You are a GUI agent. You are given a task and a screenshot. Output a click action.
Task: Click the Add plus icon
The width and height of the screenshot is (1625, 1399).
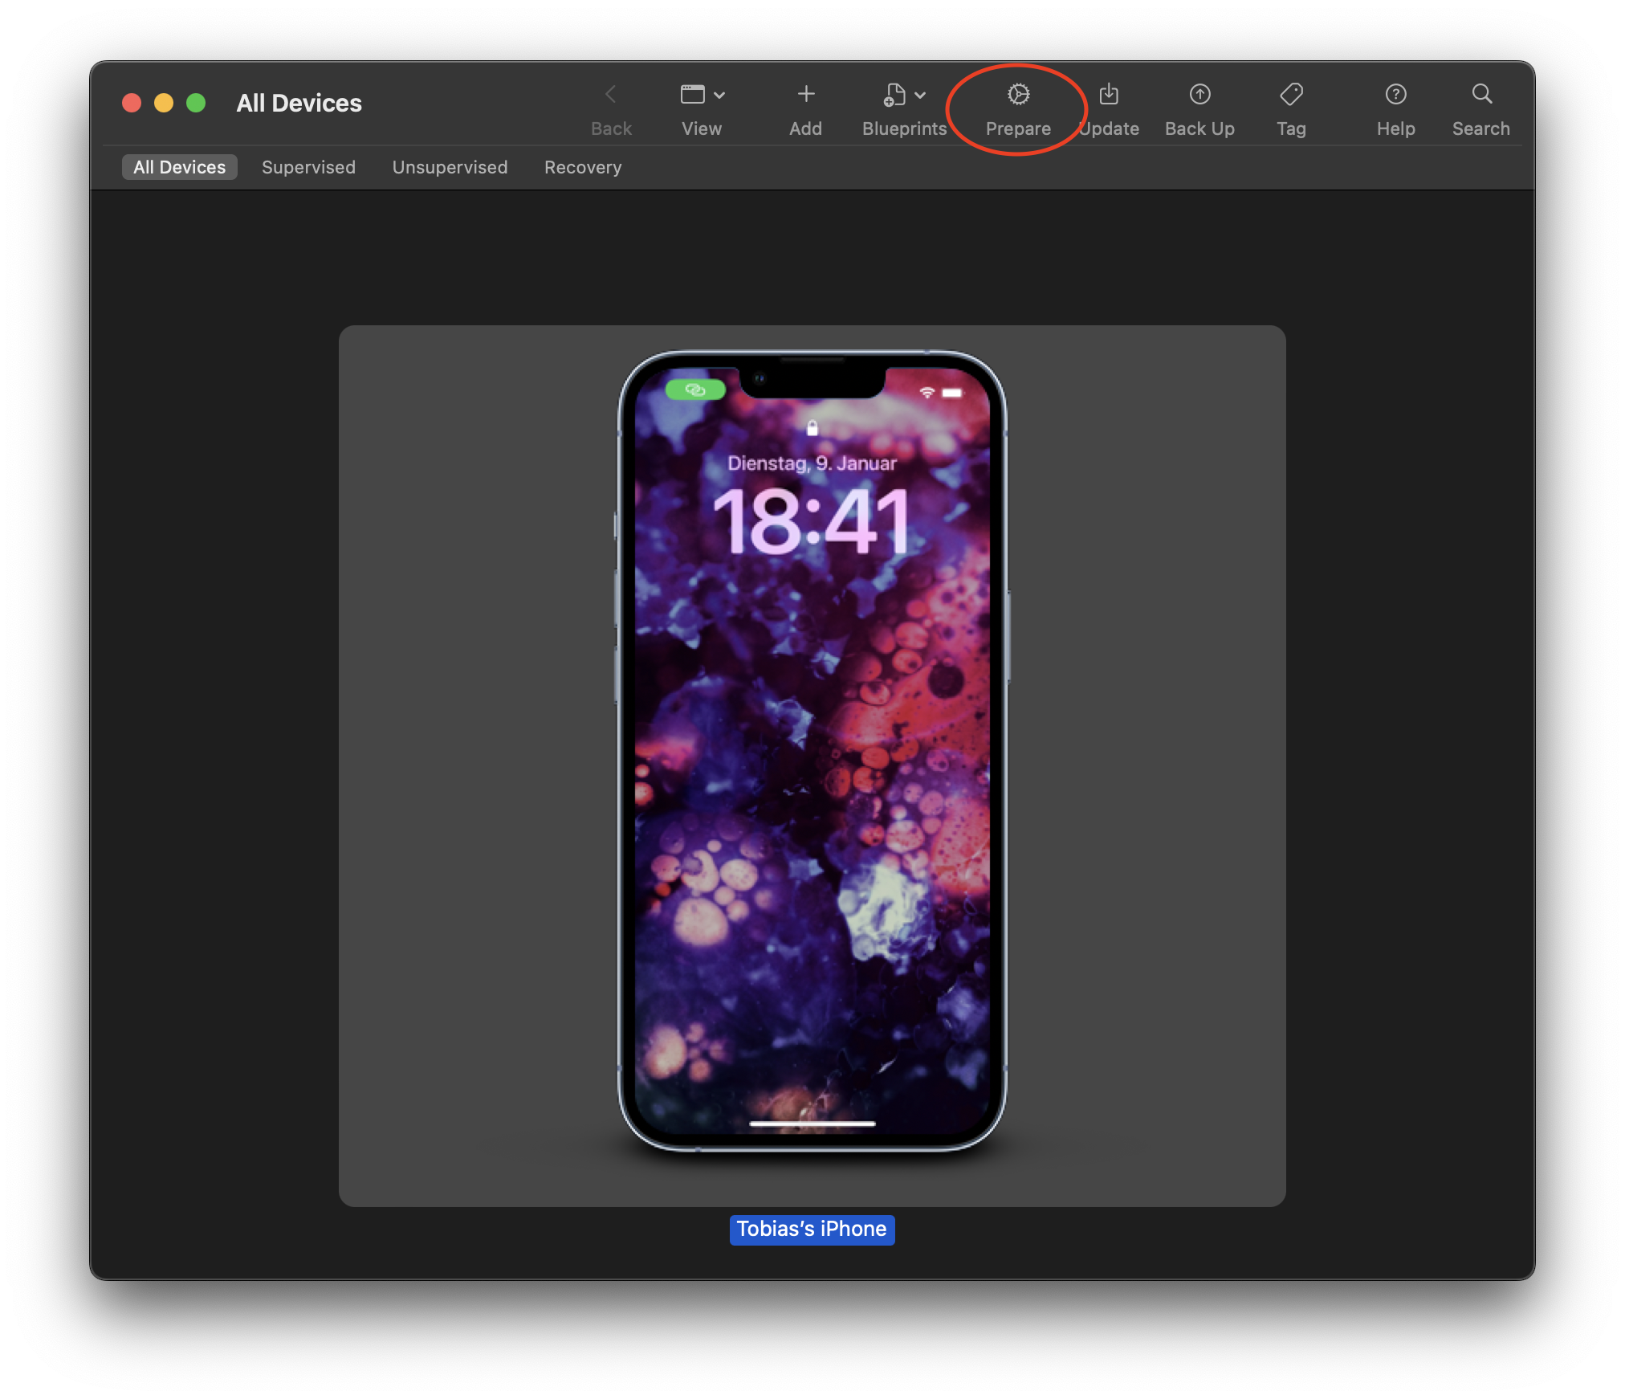(805, 94)
